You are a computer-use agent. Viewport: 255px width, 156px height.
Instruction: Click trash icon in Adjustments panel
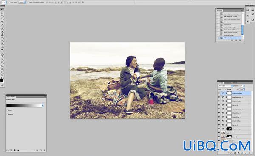pos(45,151)
